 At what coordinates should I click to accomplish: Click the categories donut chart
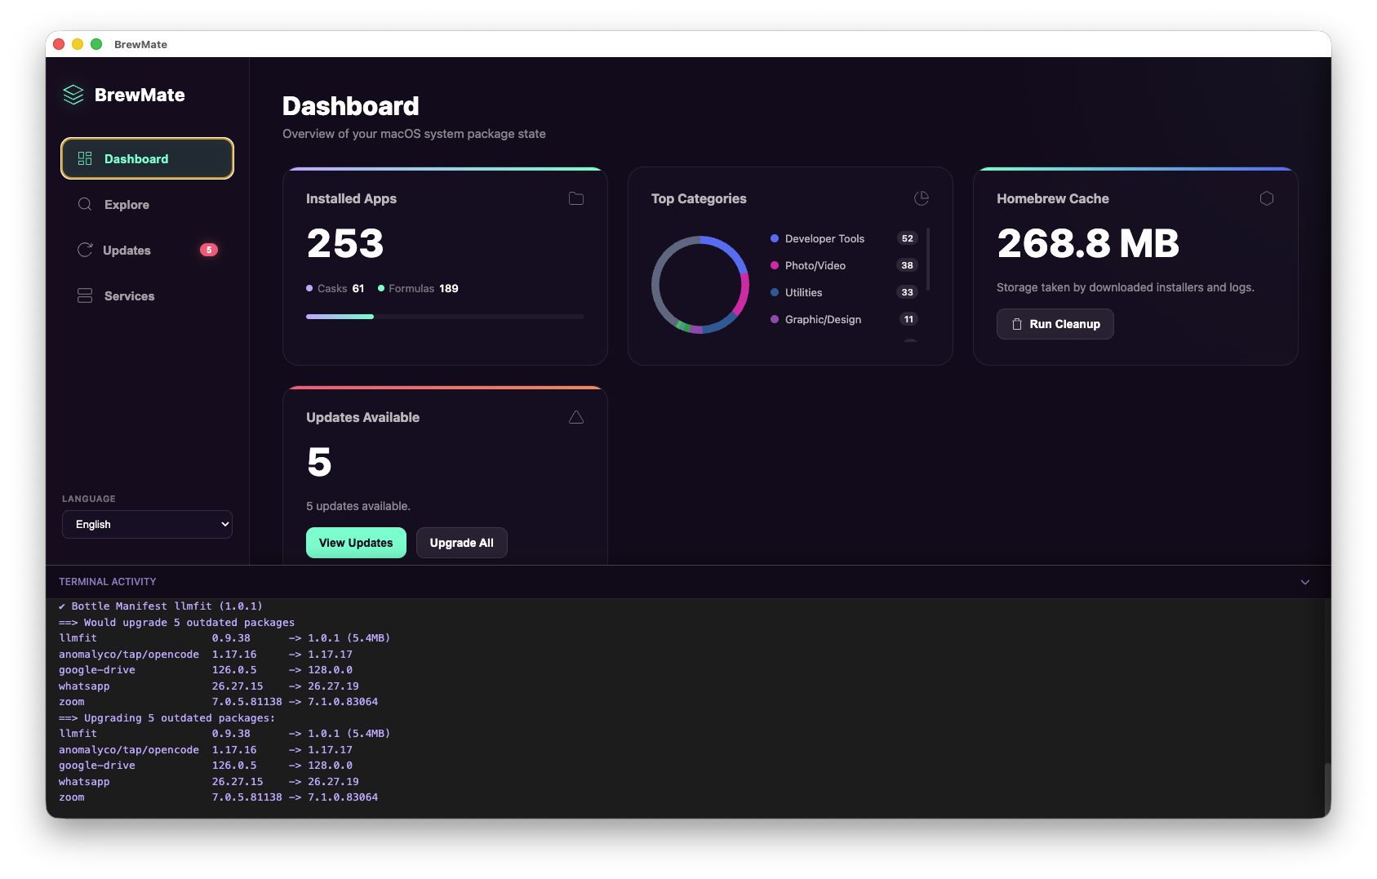click(x=700, y=285)
